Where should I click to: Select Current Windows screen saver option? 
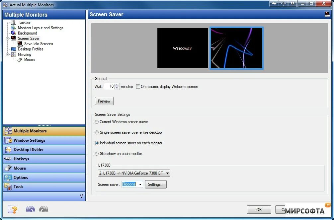click(97, 122)
